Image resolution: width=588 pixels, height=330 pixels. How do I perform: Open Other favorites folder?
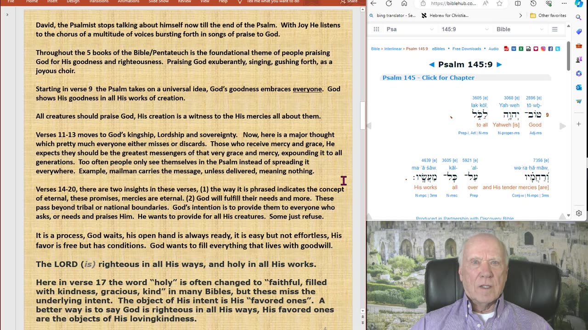[x=548, y=16]
